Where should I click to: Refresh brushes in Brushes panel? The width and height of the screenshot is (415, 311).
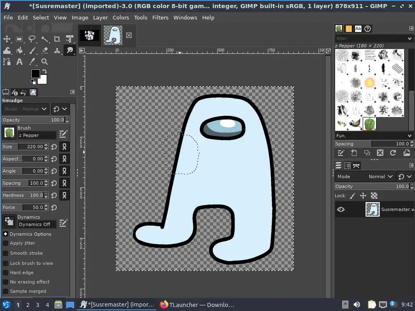point(393,153)
